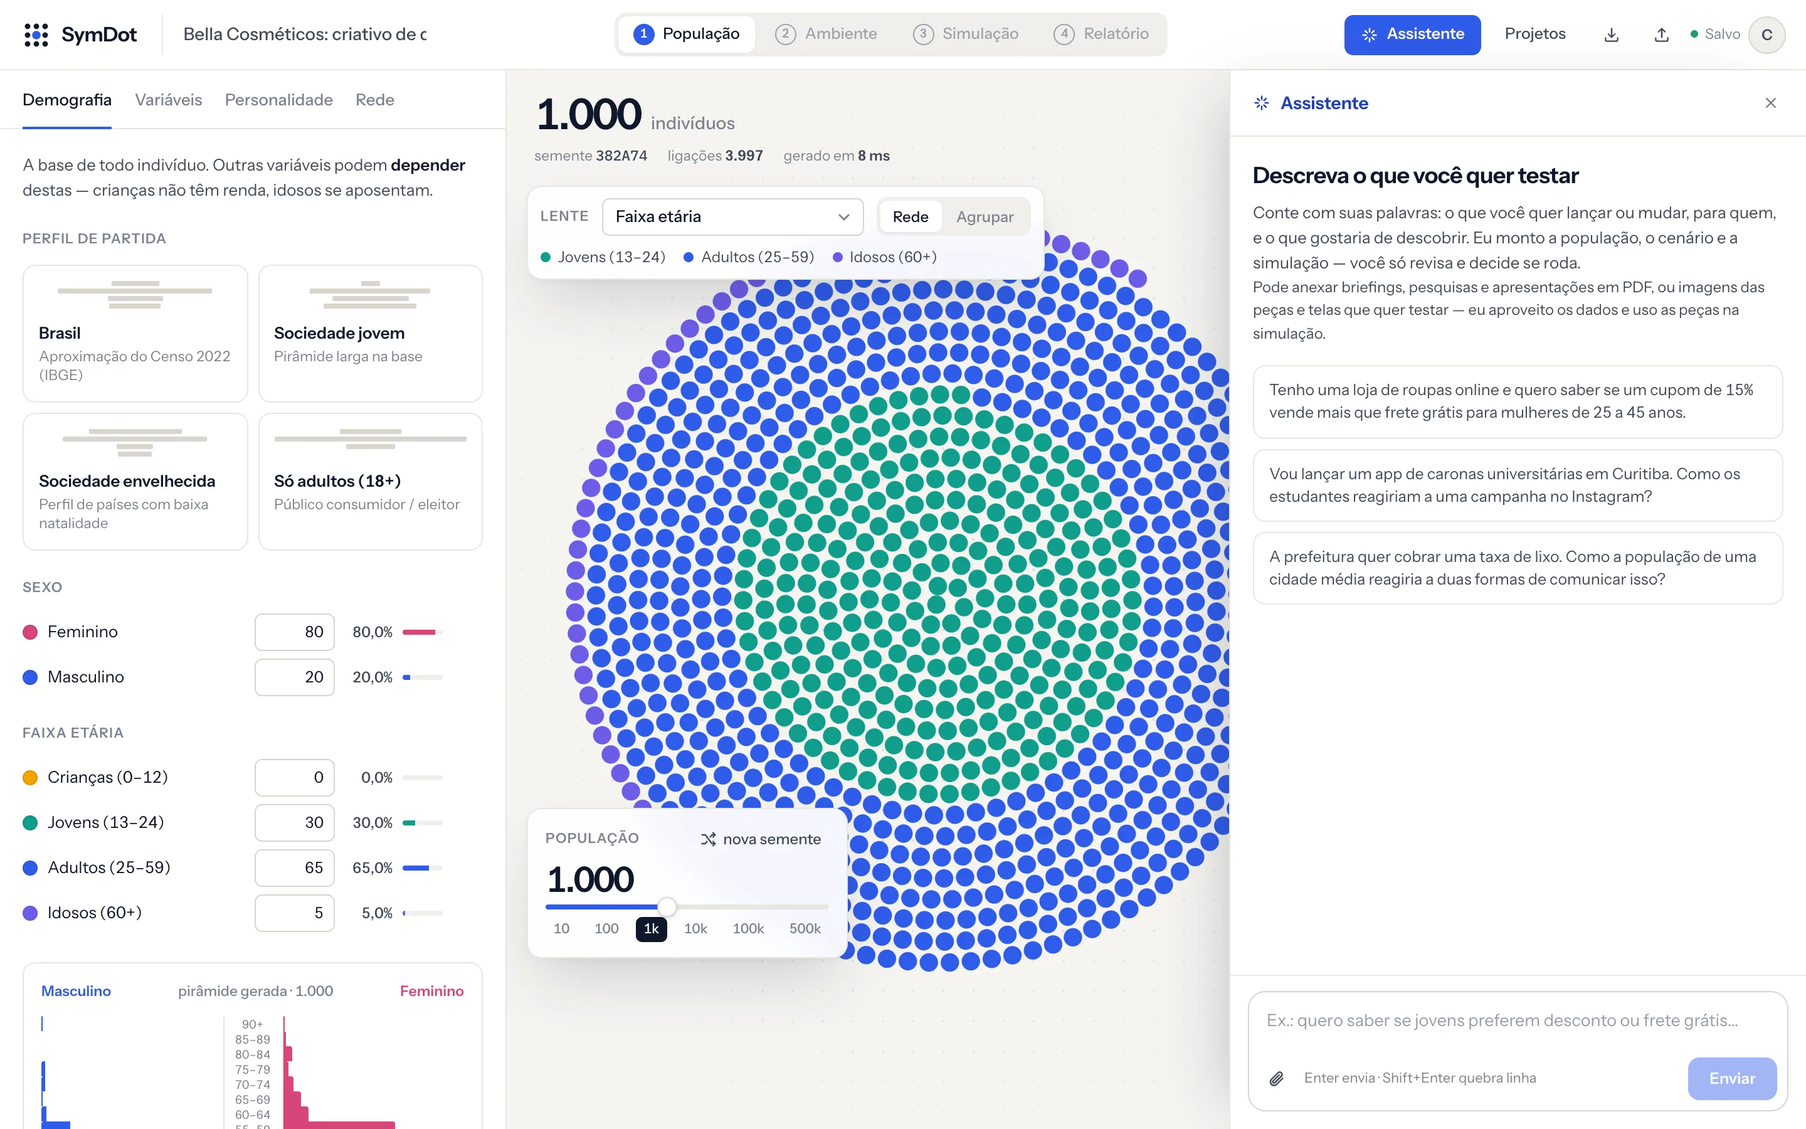Image resolution: width=1806 pixels, height=1129 pixels.
Task: Open Projetos in the header
Action: (x=1534, y=34)
